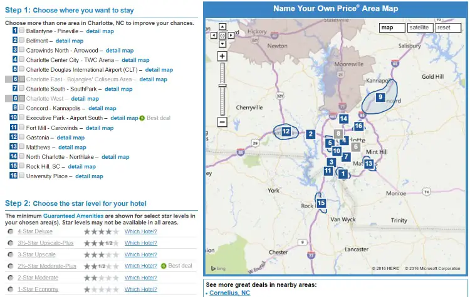
Task: Tick the Rock Hill, SC checkbox
Action: tap(21, 166)
